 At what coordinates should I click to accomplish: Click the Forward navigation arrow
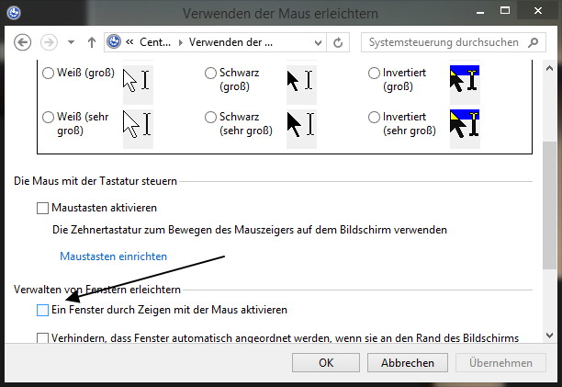pyautogui.click(x=49, y=42)
